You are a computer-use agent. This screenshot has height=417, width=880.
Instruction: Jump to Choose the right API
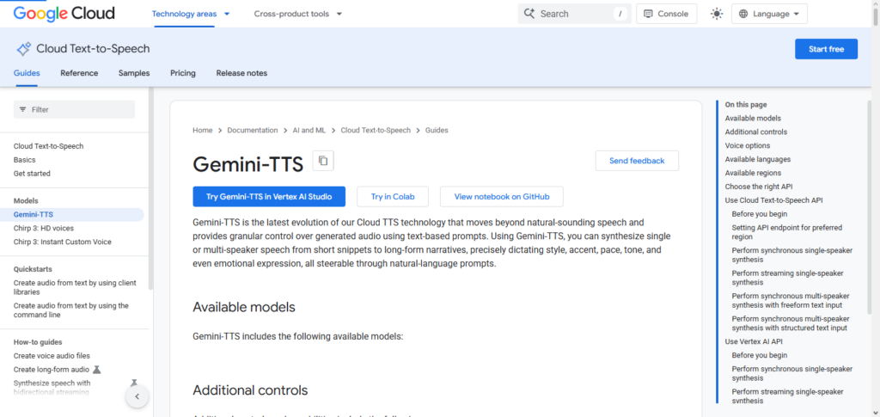[x=759, y=187]
